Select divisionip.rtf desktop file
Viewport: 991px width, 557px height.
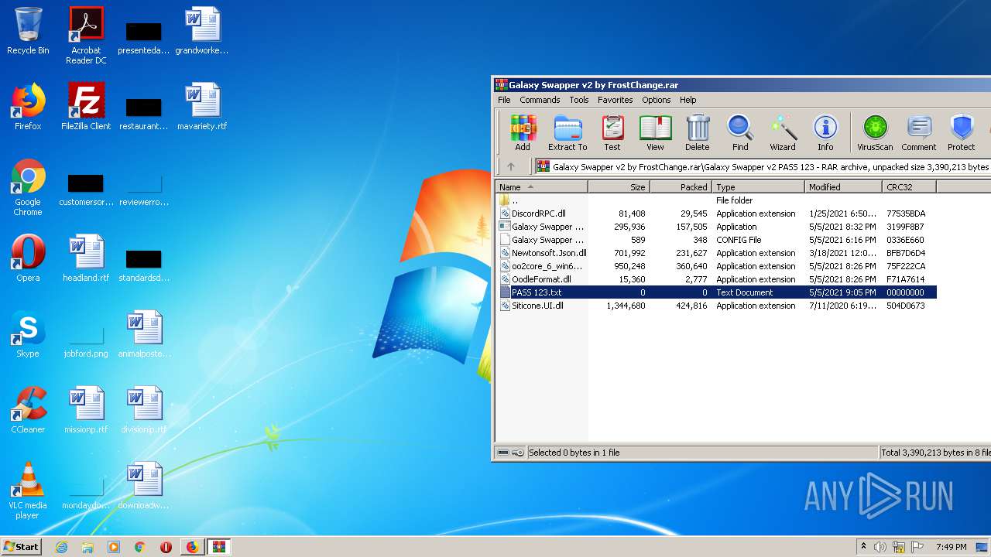point(144,411)
